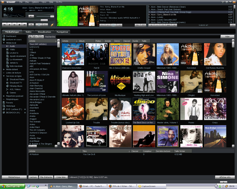Sort by the Genre column header

point(117,41)
